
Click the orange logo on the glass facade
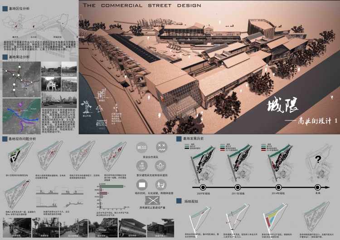pos(162,99)
